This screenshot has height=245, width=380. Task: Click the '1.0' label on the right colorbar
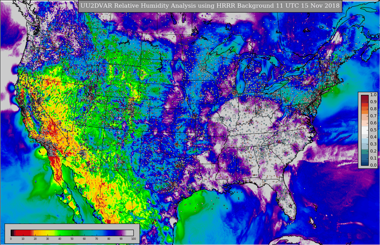[x=373, y=95]
